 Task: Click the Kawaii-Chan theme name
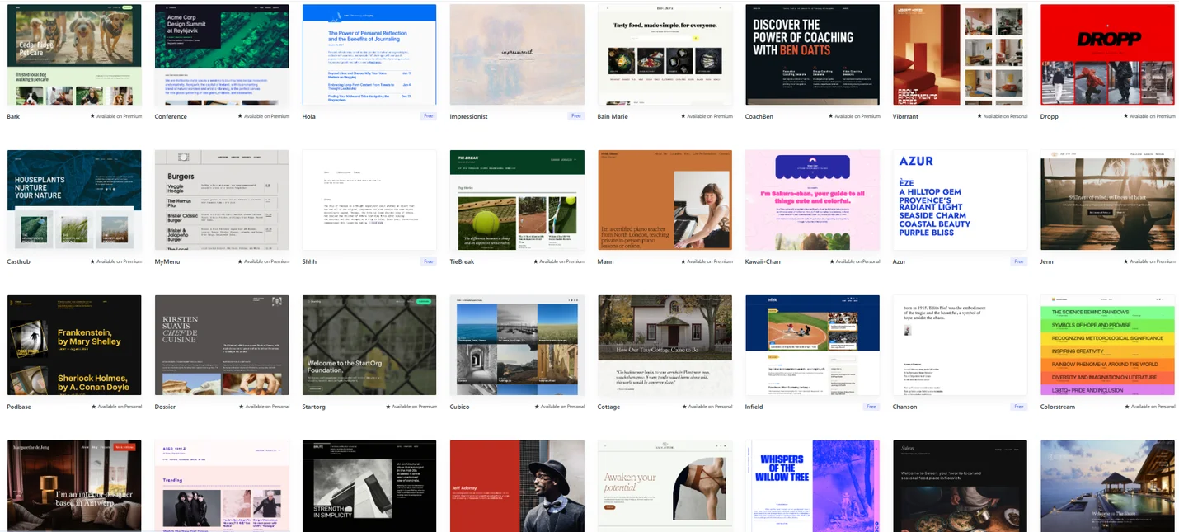[763, 261]
